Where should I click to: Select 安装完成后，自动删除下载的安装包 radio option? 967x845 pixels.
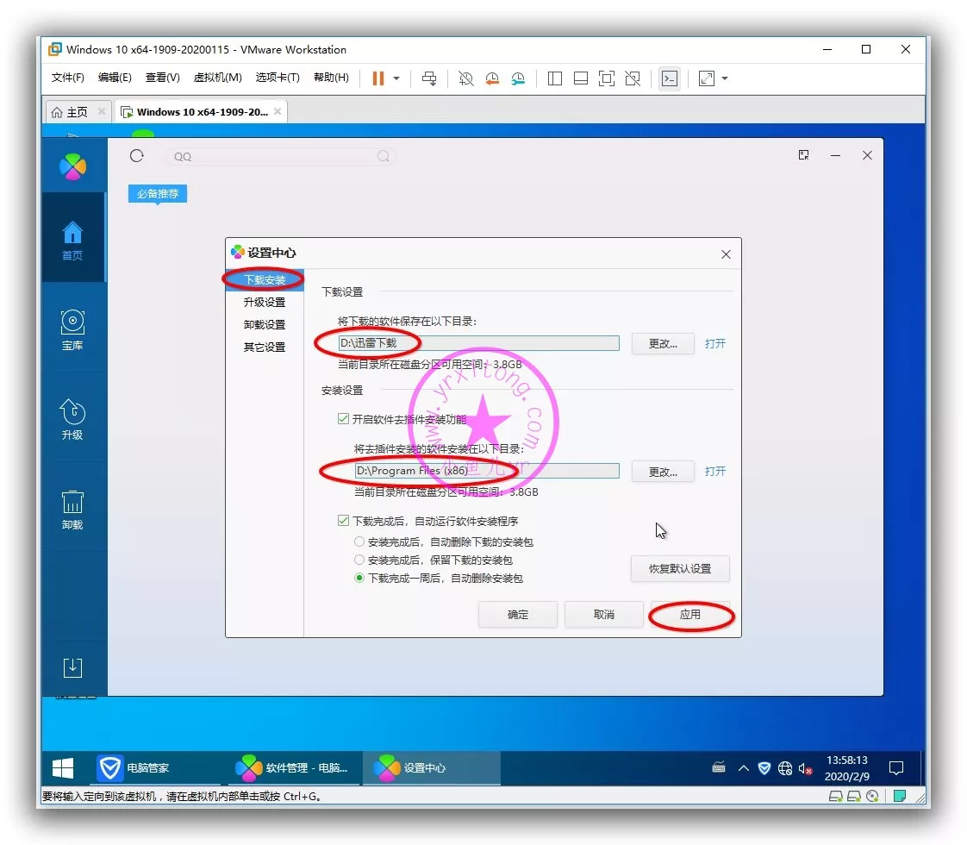359,542
